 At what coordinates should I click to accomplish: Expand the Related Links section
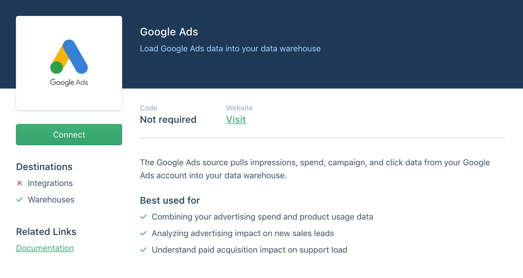[46, 232]
